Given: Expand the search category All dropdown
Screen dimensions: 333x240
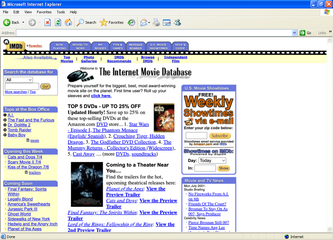Looking at the screenshot, I should (19, 80).
